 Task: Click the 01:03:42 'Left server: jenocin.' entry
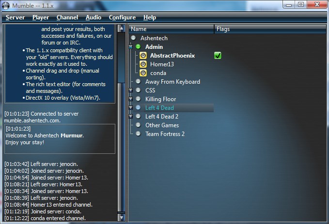(41, 164)
